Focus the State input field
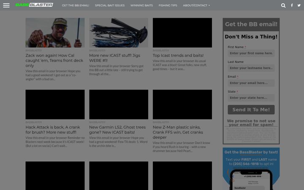Image resolution: width=304 pixels, height=190 pixels. point(251,98)
